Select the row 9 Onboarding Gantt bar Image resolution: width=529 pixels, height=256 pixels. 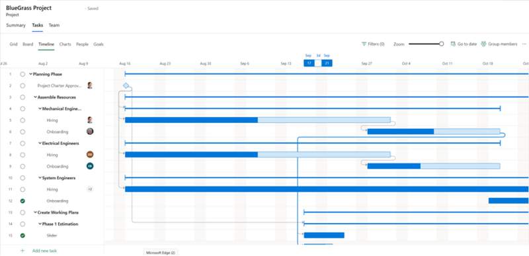[434, 166]
